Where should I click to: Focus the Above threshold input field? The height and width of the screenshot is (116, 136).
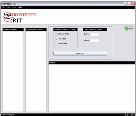pos(95,41)
